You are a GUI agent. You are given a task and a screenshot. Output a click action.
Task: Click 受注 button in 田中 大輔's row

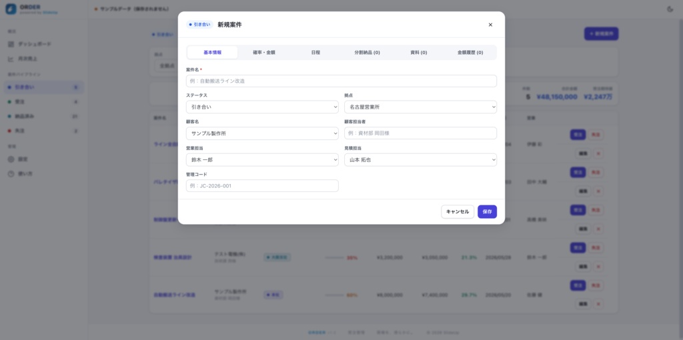(x=578, y=173)
